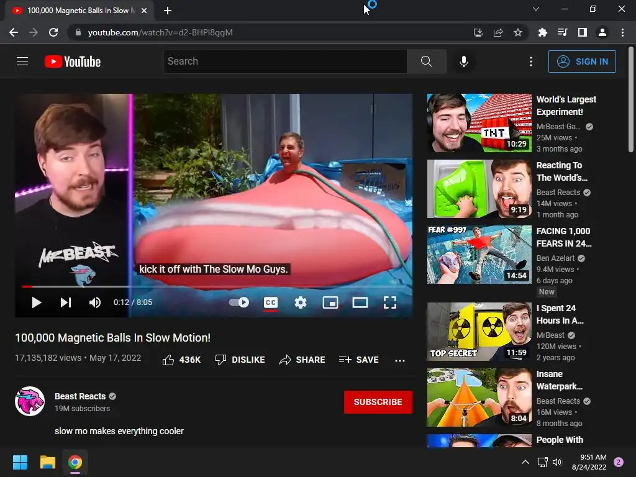Click the search magnifier button
Screen dimensions: 636x477
(426, 61)
